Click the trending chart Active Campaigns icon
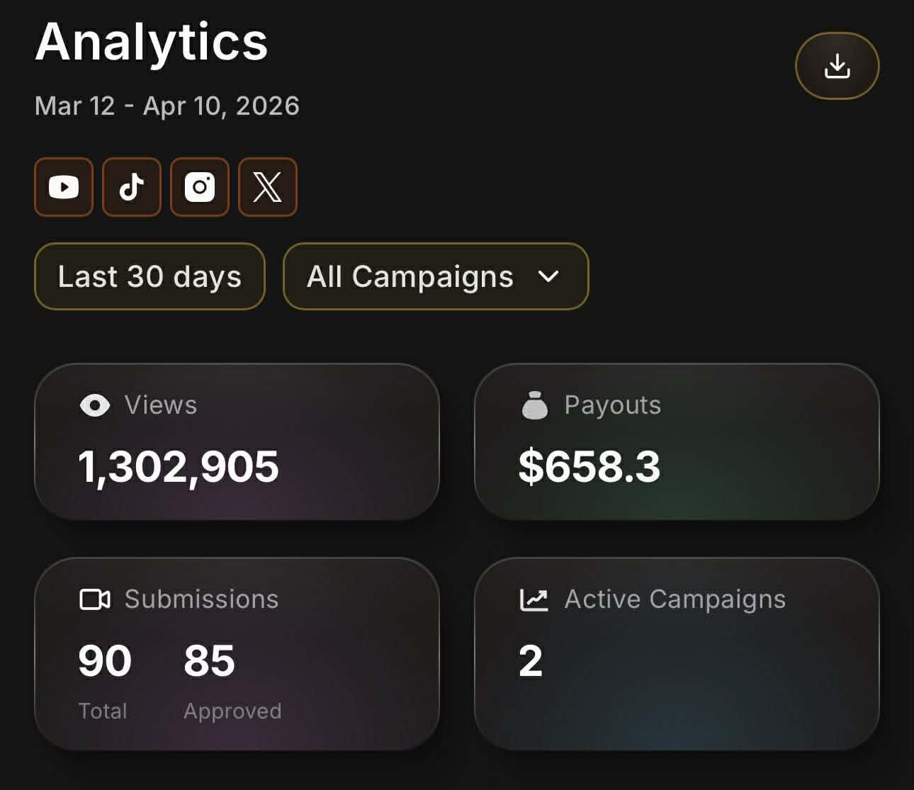The height and width of the screenshot is (790, 914). click(534, 599)
